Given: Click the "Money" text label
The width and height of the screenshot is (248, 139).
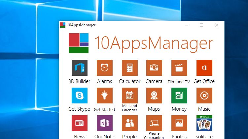Looking at the screenshot, I should [x=179, y=109].
